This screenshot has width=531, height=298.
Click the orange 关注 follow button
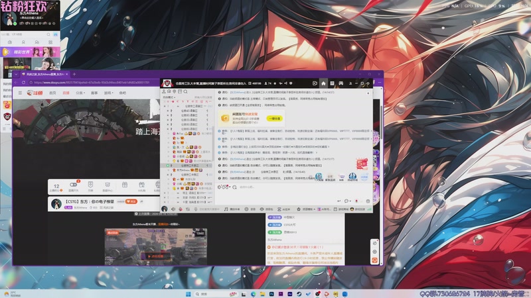pos(131,201)
